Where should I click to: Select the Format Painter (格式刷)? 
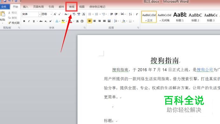tap(14, 23)
